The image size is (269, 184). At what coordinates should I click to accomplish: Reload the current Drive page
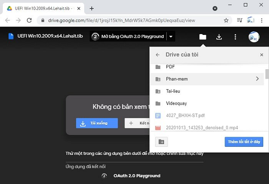[29, 21]
